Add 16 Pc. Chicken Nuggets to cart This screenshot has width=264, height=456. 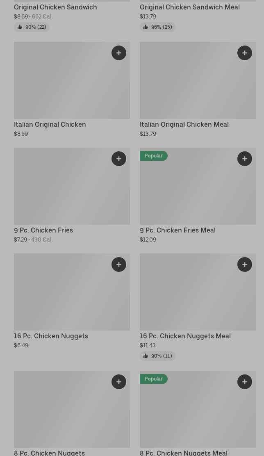tap(119, 264)
